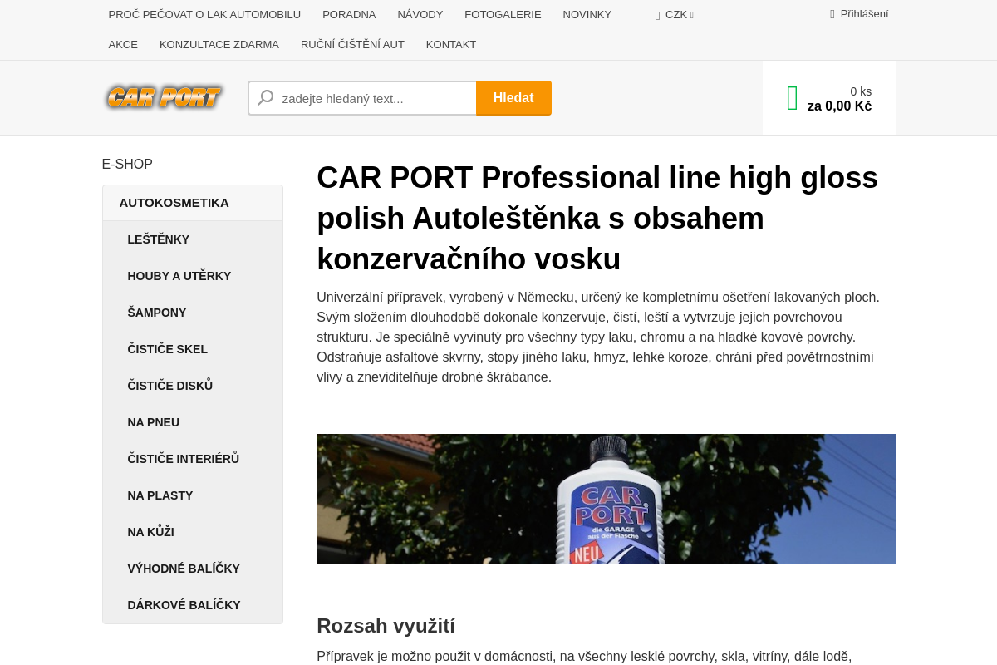
Task: Select ČISTIČE SKEL from the sidebar
Action: click(167, 349)
